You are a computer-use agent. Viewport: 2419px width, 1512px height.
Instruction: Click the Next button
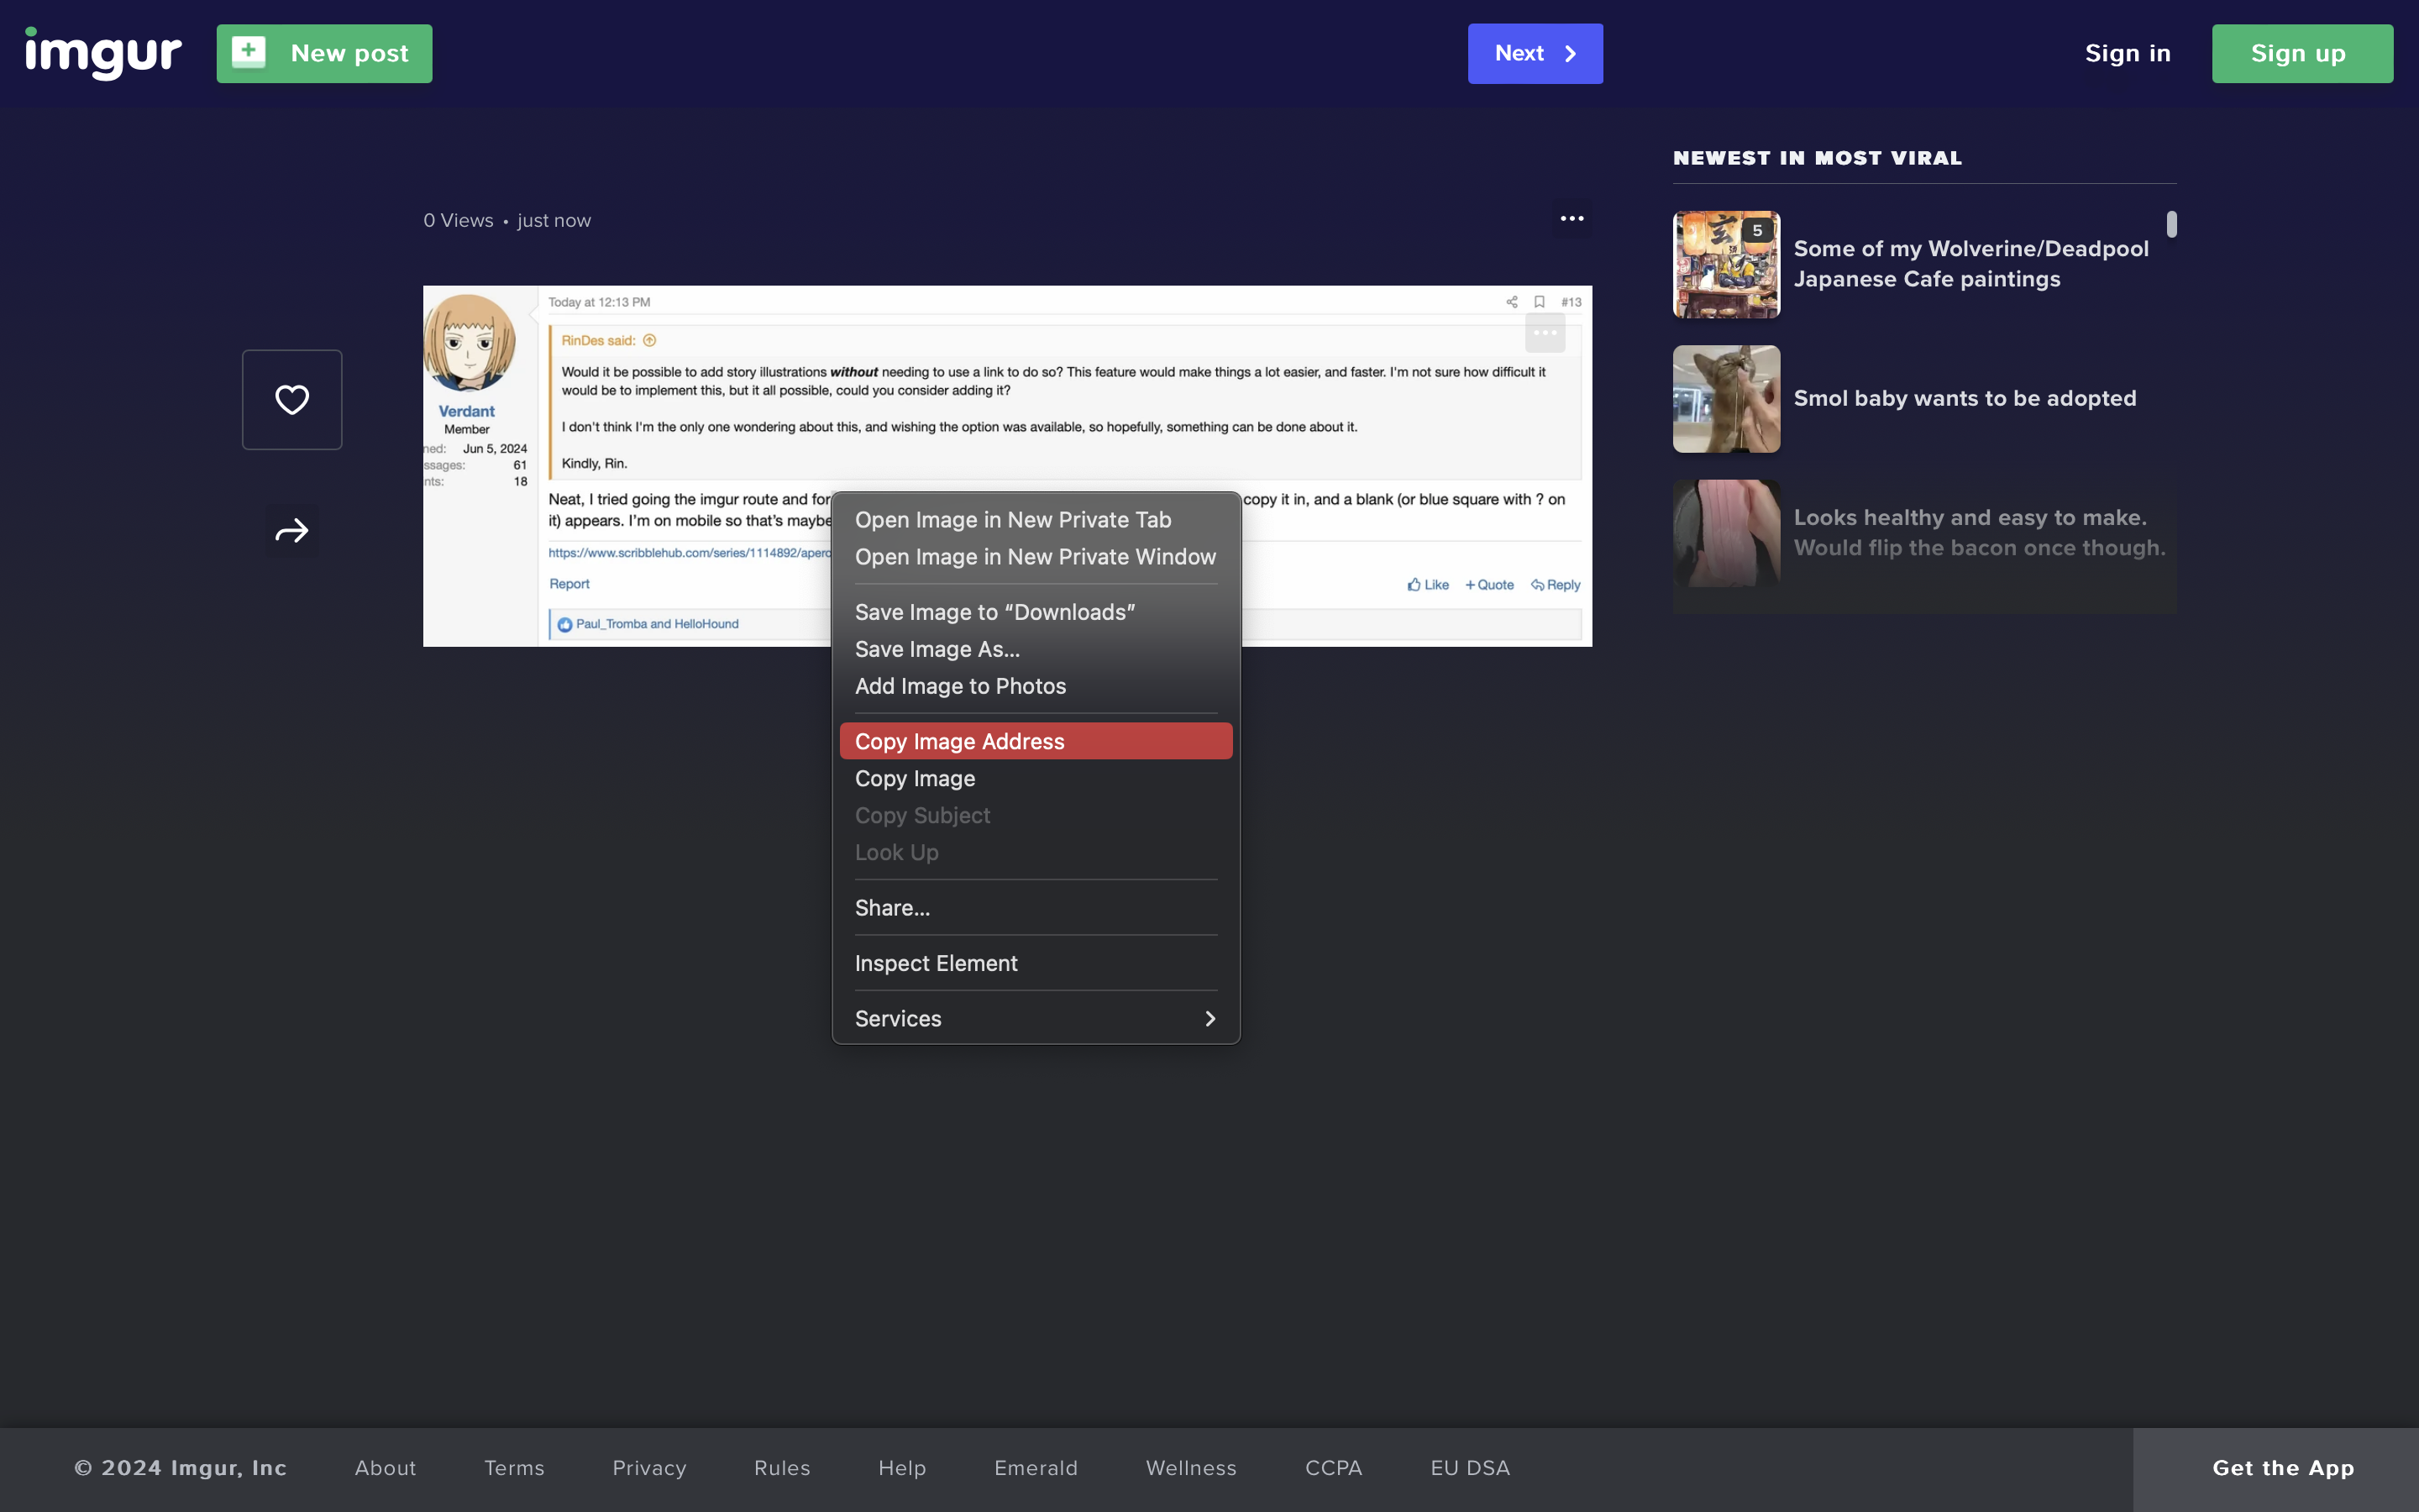tap(1534, 53)
